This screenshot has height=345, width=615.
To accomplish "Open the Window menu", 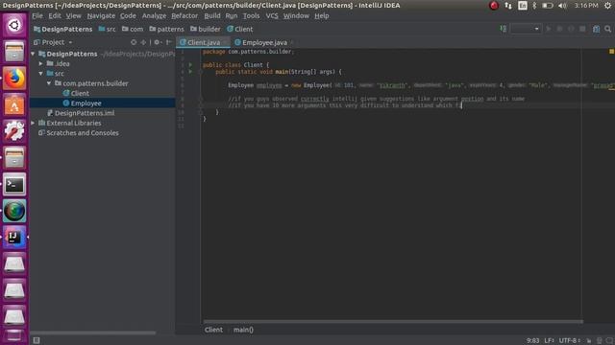I will pos(296,16).
